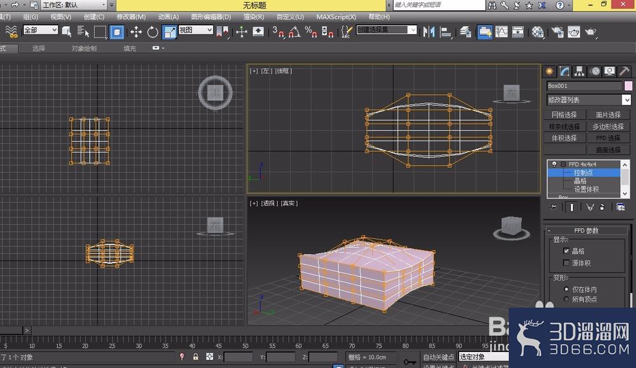The image size is (636, 368).
Task: Open 组(G) menu
Action: (31, 17)
